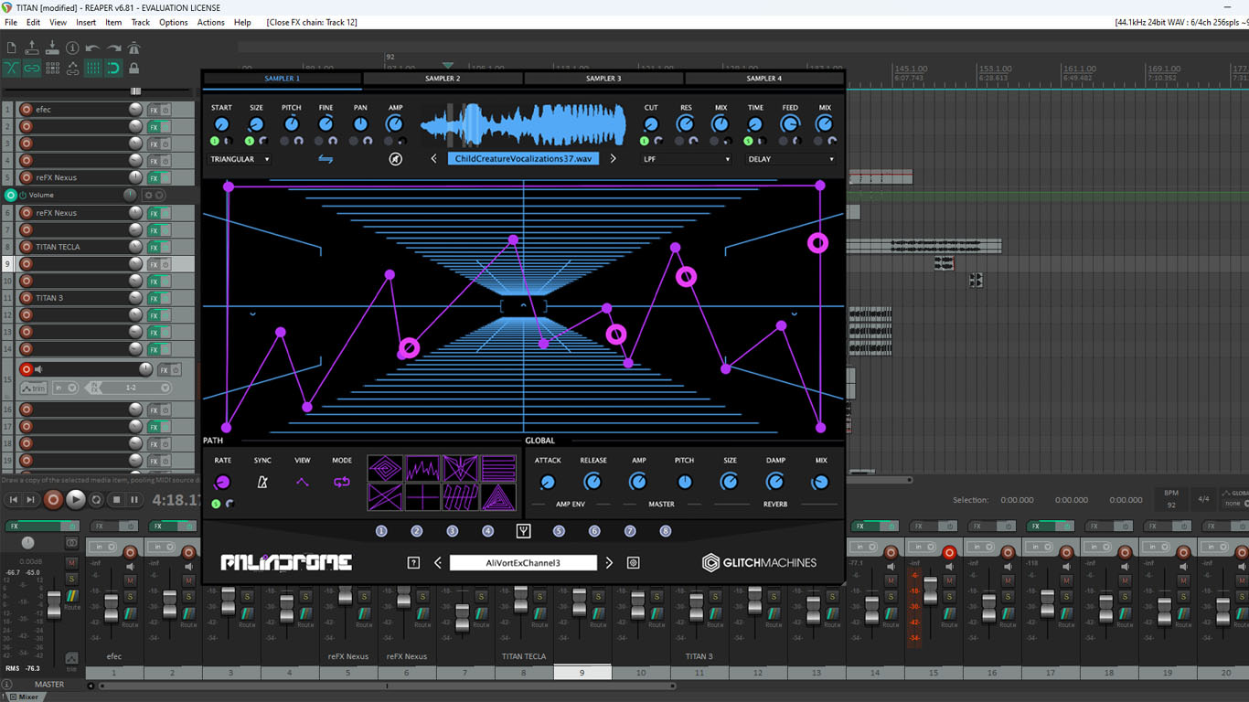Switch to Sampler 4 tab
The height and width of the screenshot is (702, 1249).
coord(763,79)
